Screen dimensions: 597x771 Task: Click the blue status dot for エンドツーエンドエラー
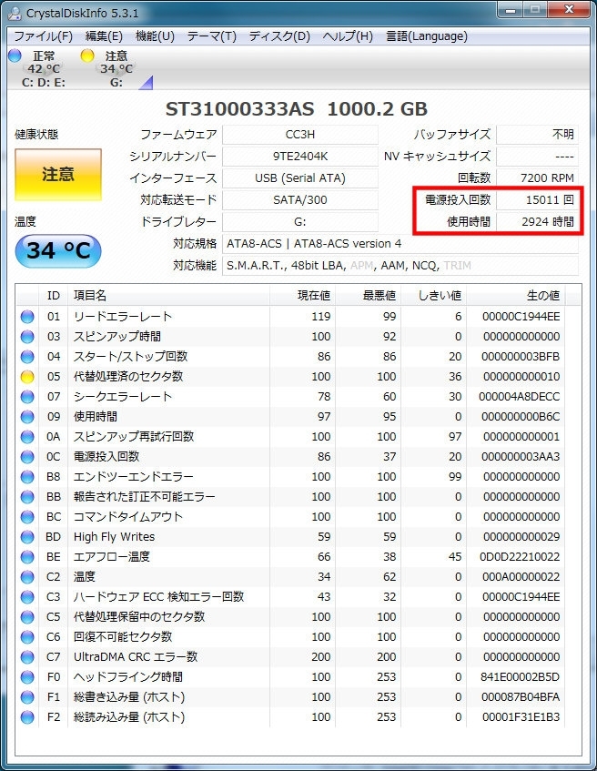point(27,477)
